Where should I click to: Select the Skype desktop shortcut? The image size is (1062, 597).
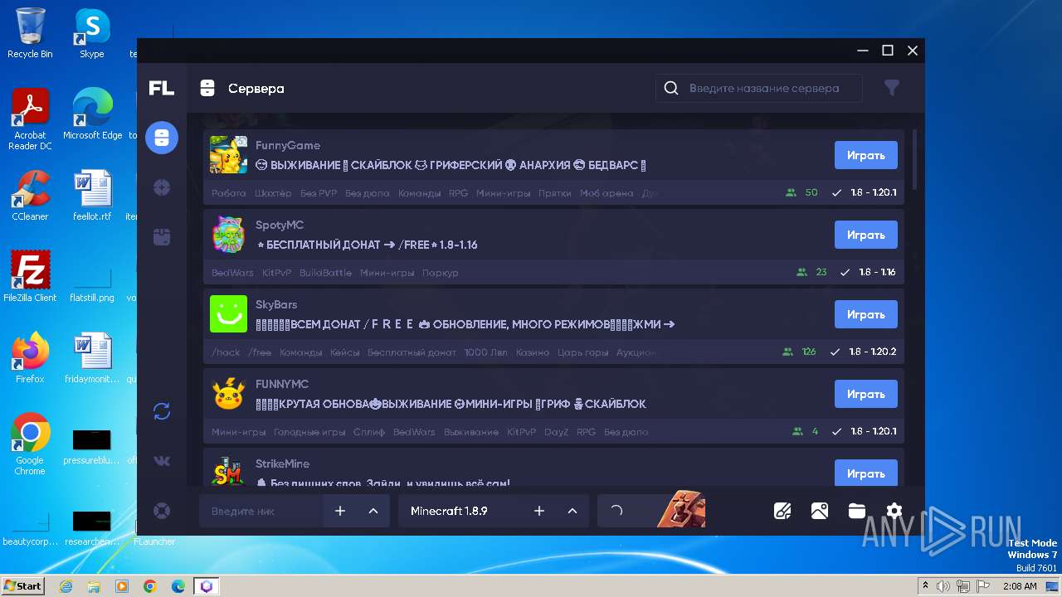(x=91, y=34)
